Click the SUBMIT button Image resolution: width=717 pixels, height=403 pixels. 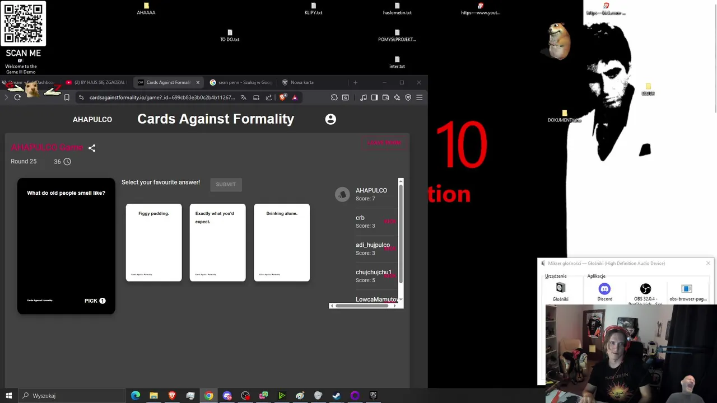(x=226, y=184)
